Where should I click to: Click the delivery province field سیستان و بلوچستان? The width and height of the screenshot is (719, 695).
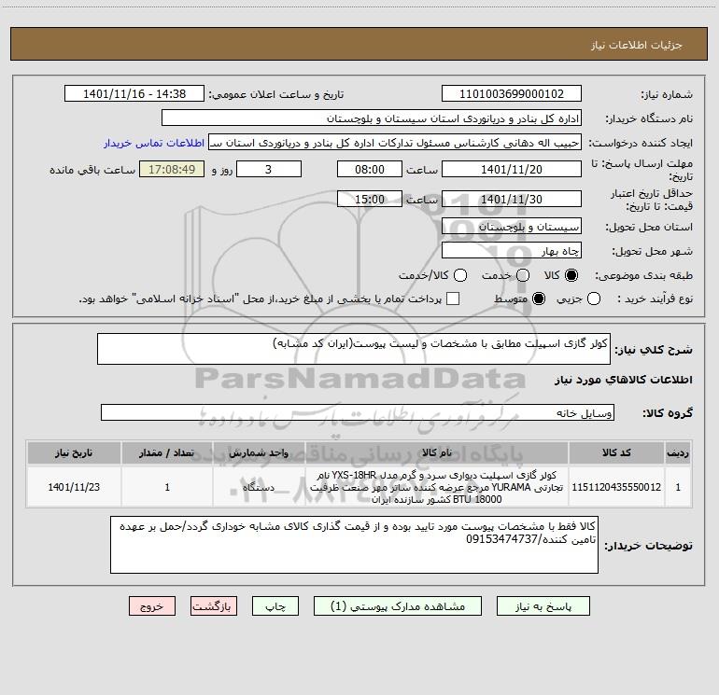coord(512,227)
